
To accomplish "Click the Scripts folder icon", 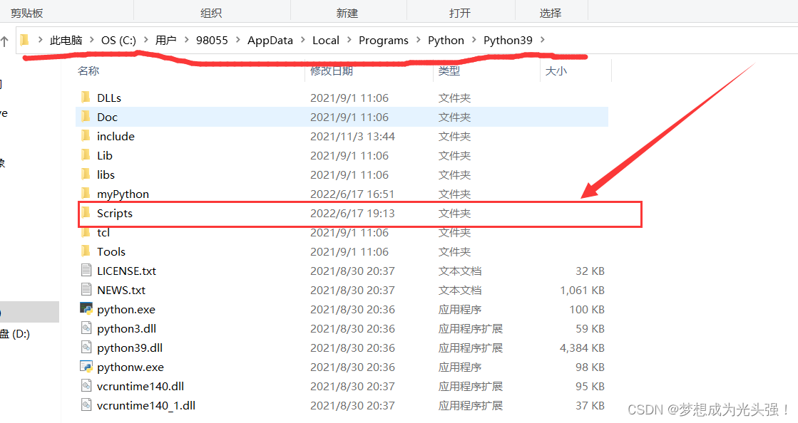I will [x=86, y=212].
